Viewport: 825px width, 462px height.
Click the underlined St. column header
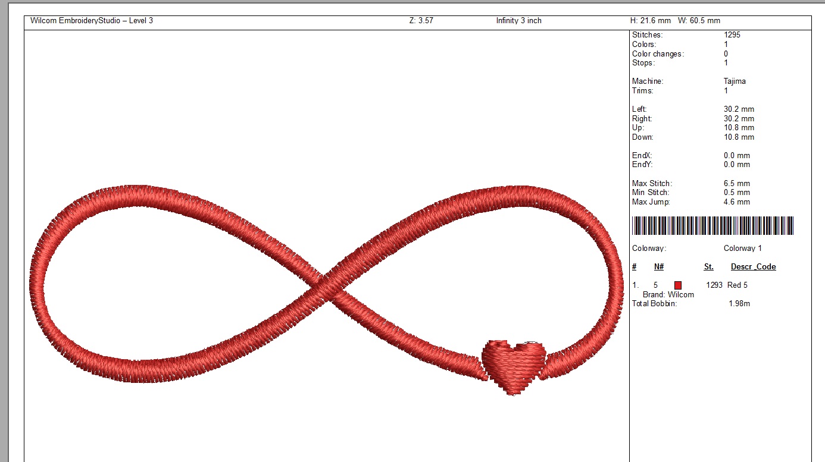708,267
